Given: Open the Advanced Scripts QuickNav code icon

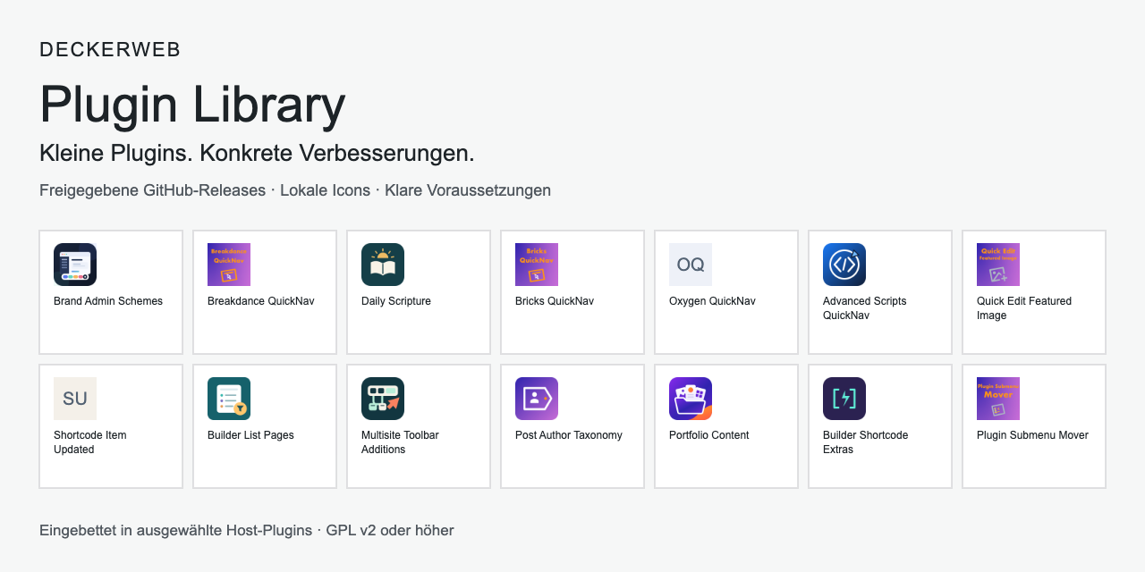Looking at the screenshot, I should coord(844,265).
